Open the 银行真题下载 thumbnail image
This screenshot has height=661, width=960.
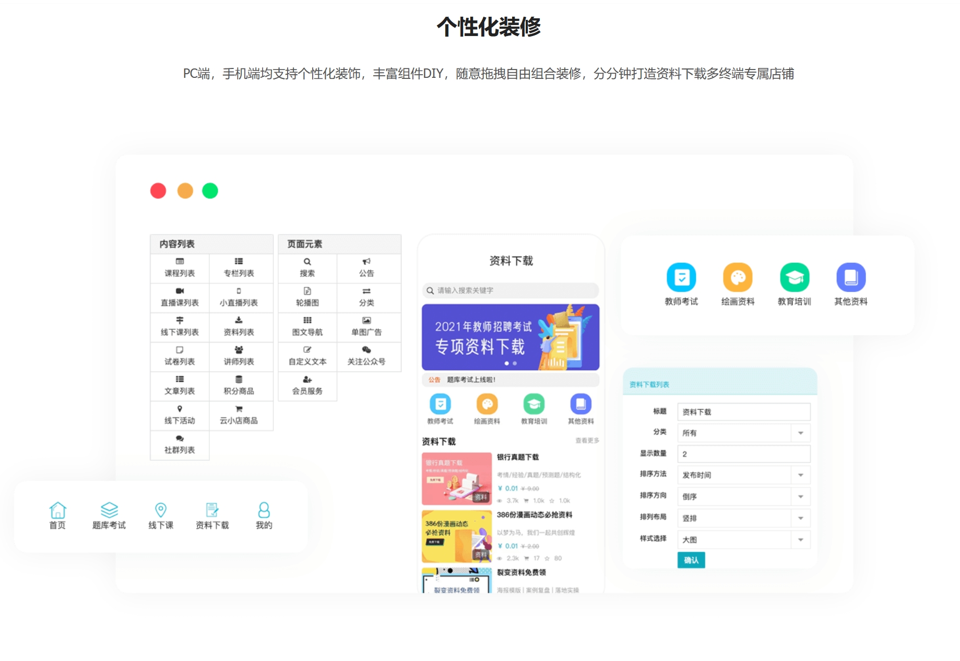click(x=456, y=478)
